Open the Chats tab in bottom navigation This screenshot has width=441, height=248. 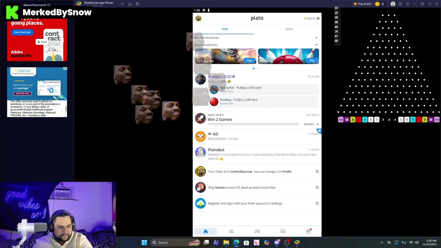click(x=283, y=231)
